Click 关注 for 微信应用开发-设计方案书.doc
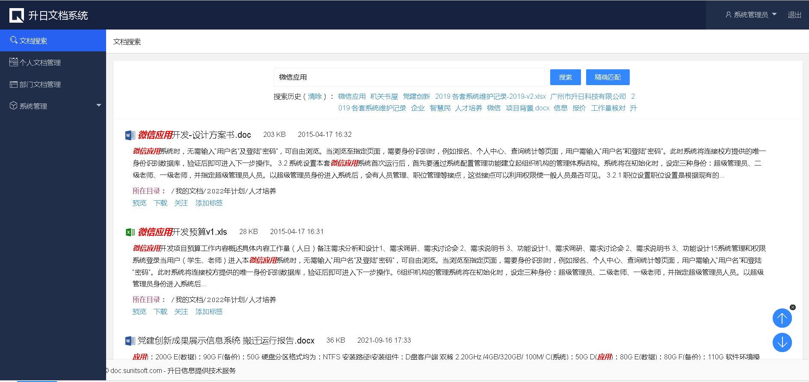 [x=181, y=203]
